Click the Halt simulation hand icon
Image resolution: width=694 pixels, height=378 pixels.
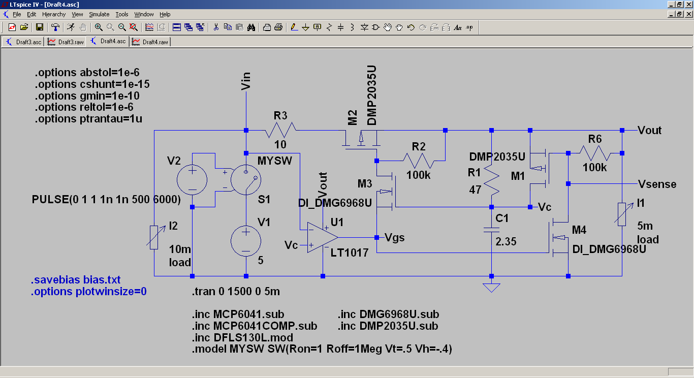[83, 27]
